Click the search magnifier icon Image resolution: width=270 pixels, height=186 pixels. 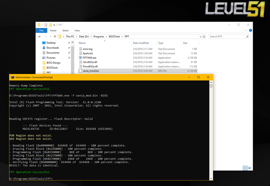[247, 36]
